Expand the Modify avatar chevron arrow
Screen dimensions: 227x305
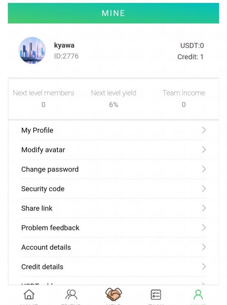pos(204,149)
